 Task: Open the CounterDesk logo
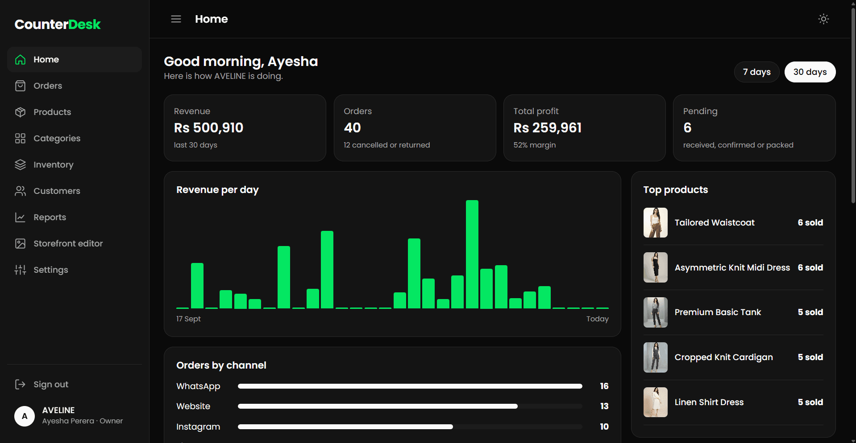(58, 25)
